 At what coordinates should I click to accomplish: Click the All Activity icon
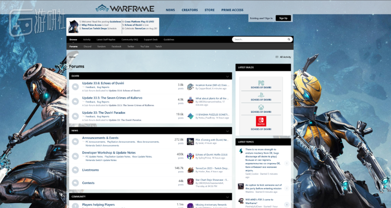(277, 57)
